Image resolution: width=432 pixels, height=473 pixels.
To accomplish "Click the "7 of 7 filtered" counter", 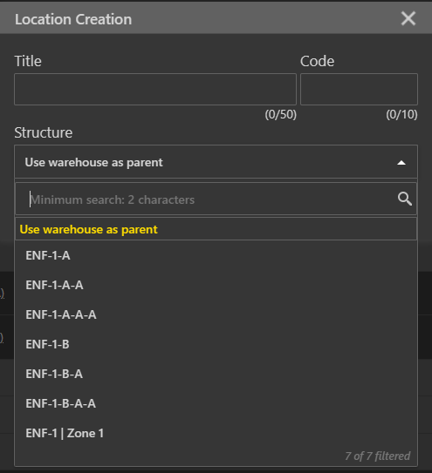I will click(x=378, y=456).
